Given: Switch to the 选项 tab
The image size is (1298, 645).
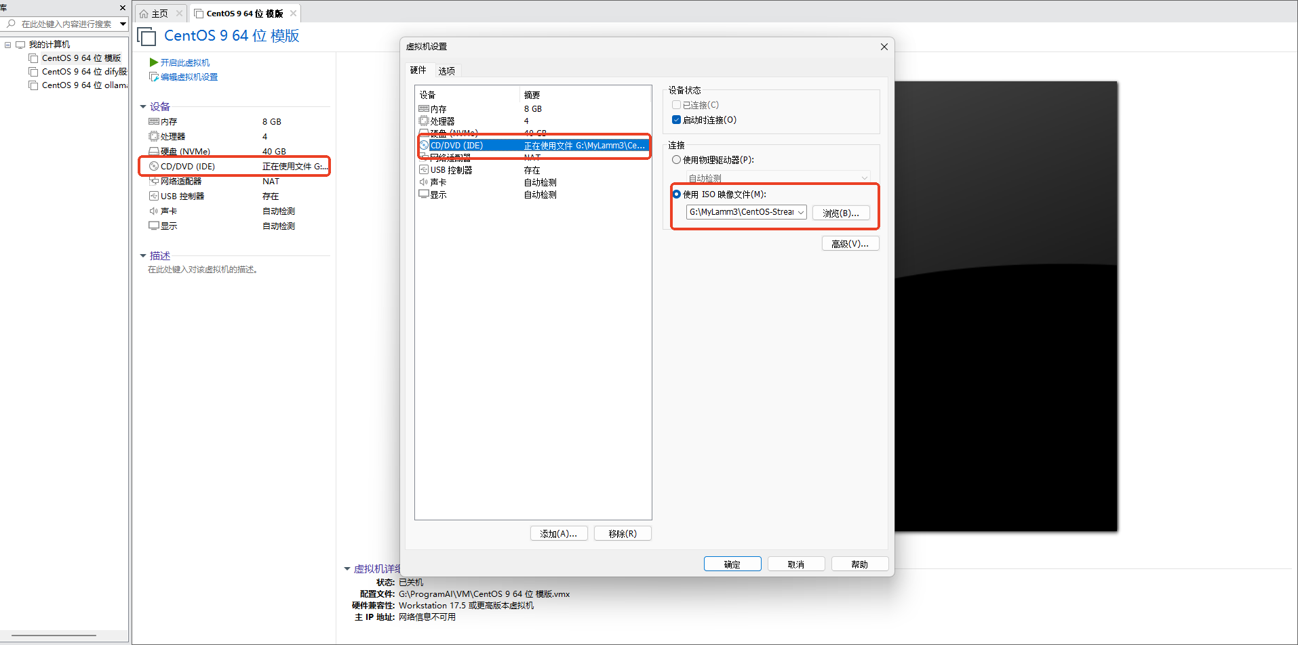Looking at the screenshot, I should coord(447,70).
